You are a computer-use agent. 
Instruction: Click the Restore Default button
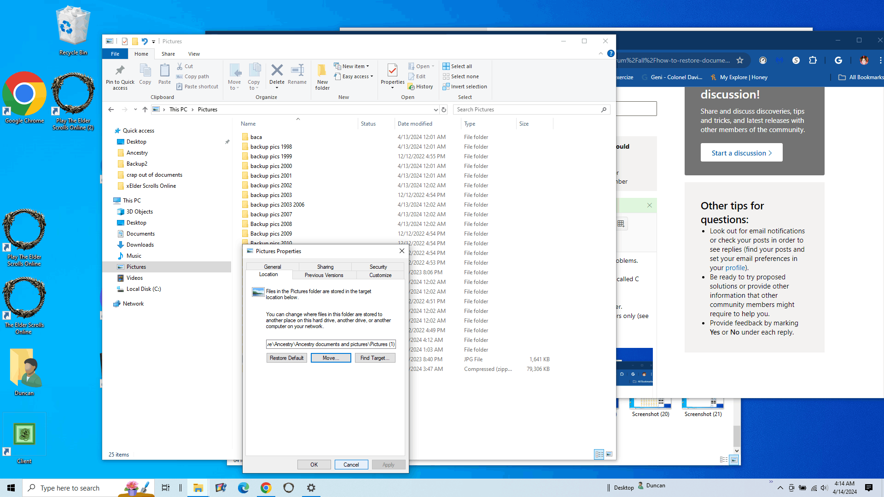coord(286,358)
